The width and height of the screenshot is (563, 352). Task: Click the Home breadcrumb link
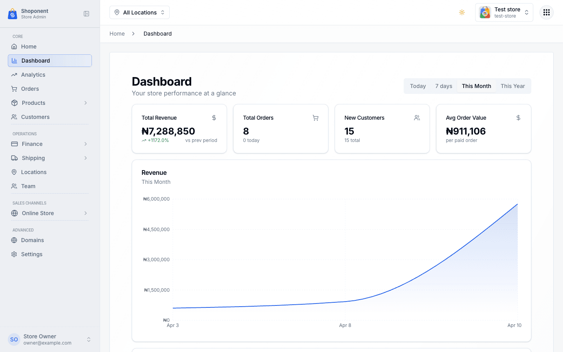click(x=117, y=34)
